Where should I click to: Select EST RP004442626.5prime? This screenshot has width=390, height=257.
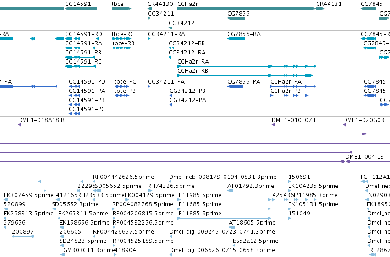[x=123, y=177]
